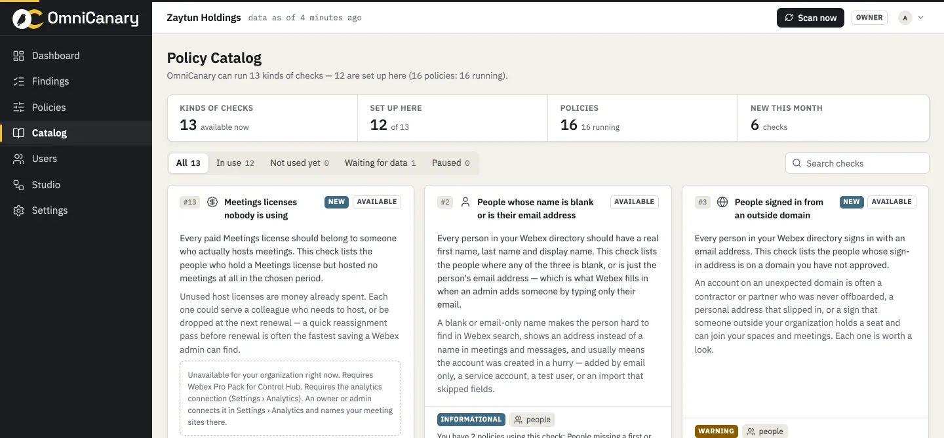Click the magnifier icon in Search checks
The width and height of the screenshot is (944, 438).
pyautogui.click(x=797, y=163)
